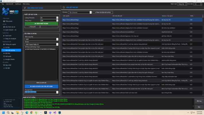204x115 pixels.
Task: Open the Giao diện theme dropdown
Action: coord(197,4)
